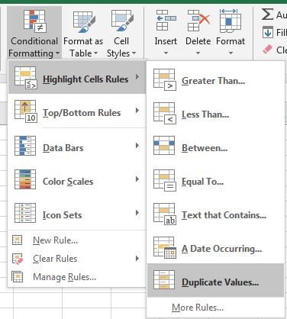Expand the Highlight Cells Rules submenu arrow
Viewport: 287px width, 319px height.
(137, 76)
